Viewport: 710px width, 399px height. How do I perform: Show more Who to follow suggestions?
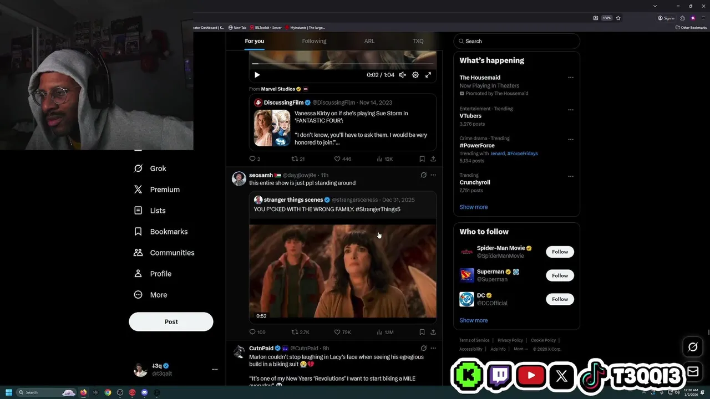click(474, 320)
